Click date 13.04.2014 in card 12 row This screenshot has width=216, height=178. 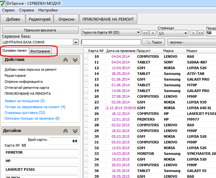coord(121,68)
